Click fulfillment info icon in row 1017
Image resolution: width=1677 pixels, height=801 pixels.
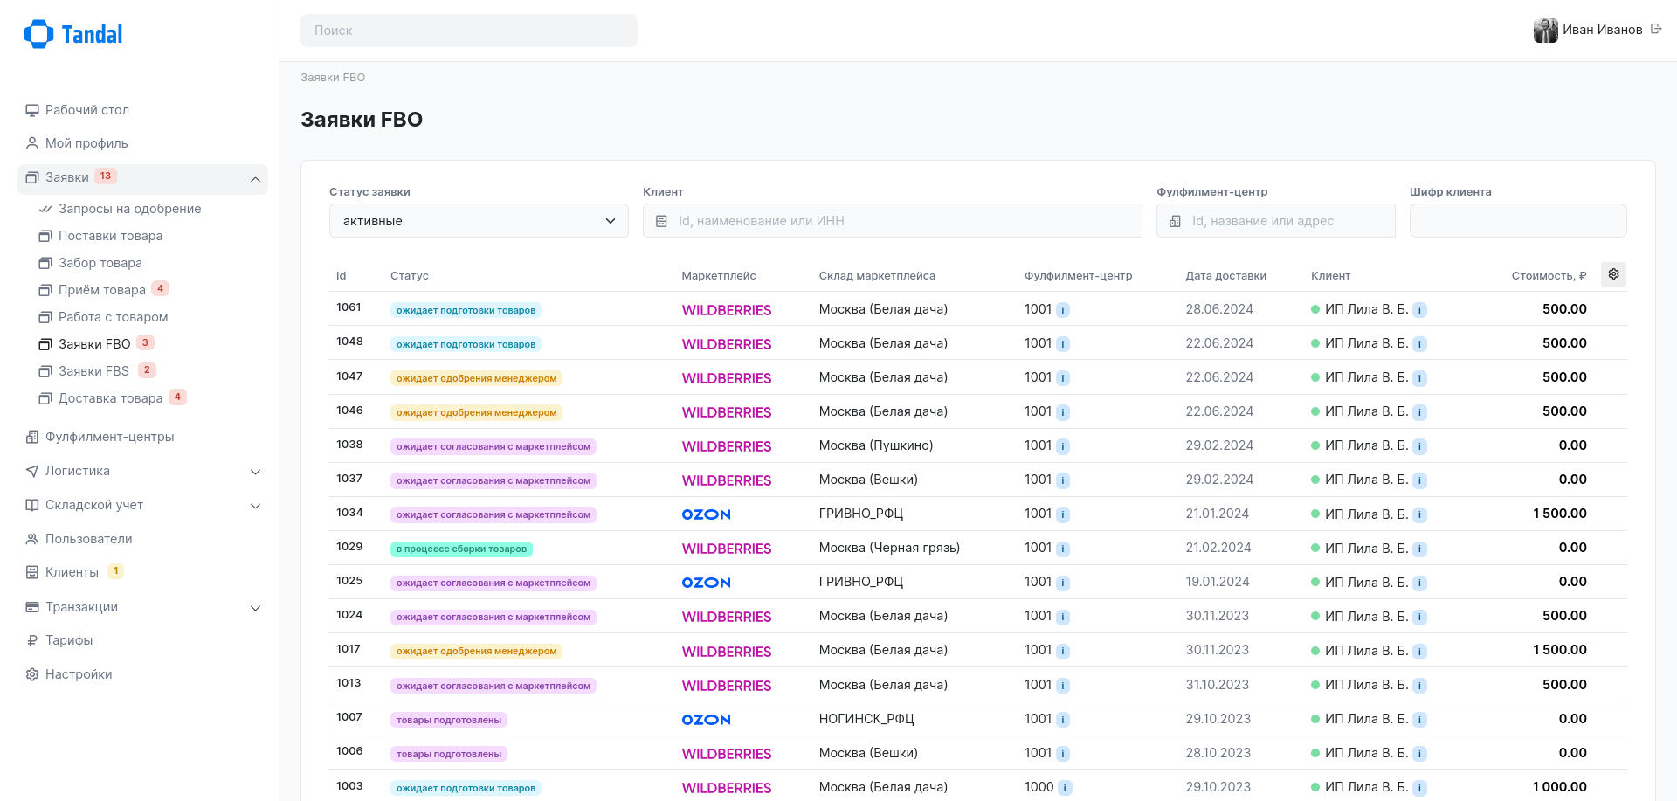pos(1063,651)
